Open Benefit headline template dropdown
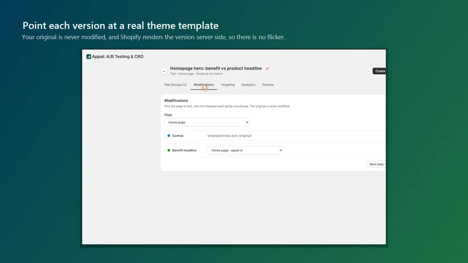The image size is (468, 263). pyautogui.click(x=245, y=150)
